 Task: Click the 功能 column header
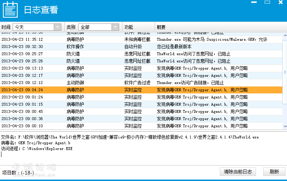coord(129,27)
